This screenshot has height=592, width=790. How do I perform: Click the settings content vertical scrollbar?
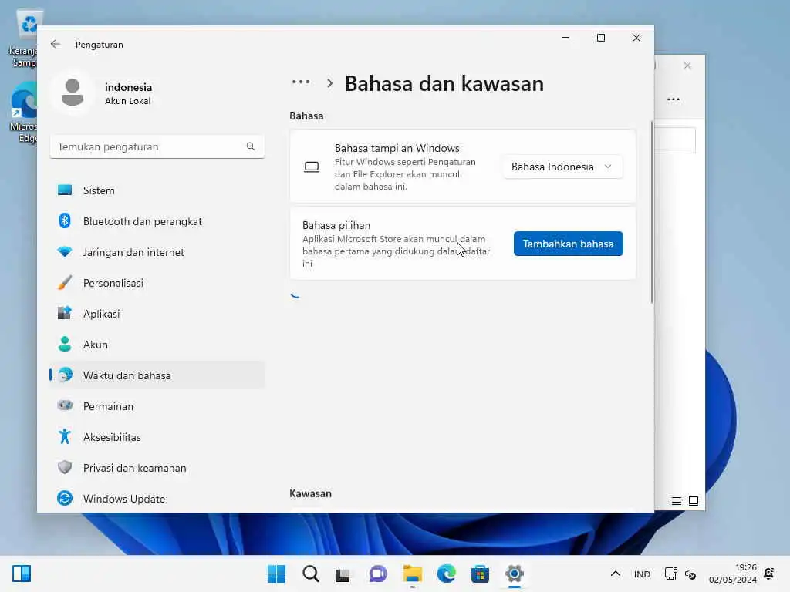click(651, 212)
